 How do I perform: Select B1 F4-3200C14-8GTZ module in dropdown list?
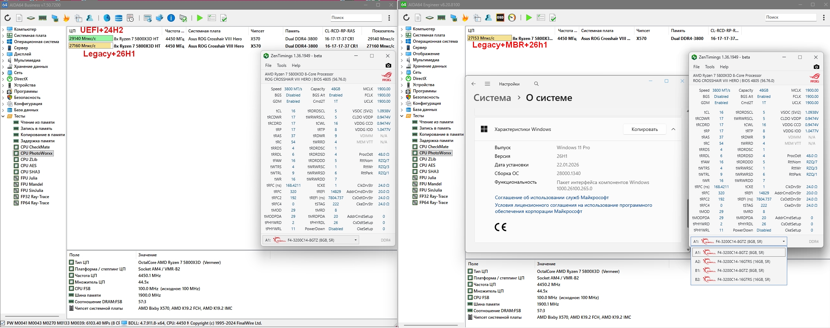point(739,270)
